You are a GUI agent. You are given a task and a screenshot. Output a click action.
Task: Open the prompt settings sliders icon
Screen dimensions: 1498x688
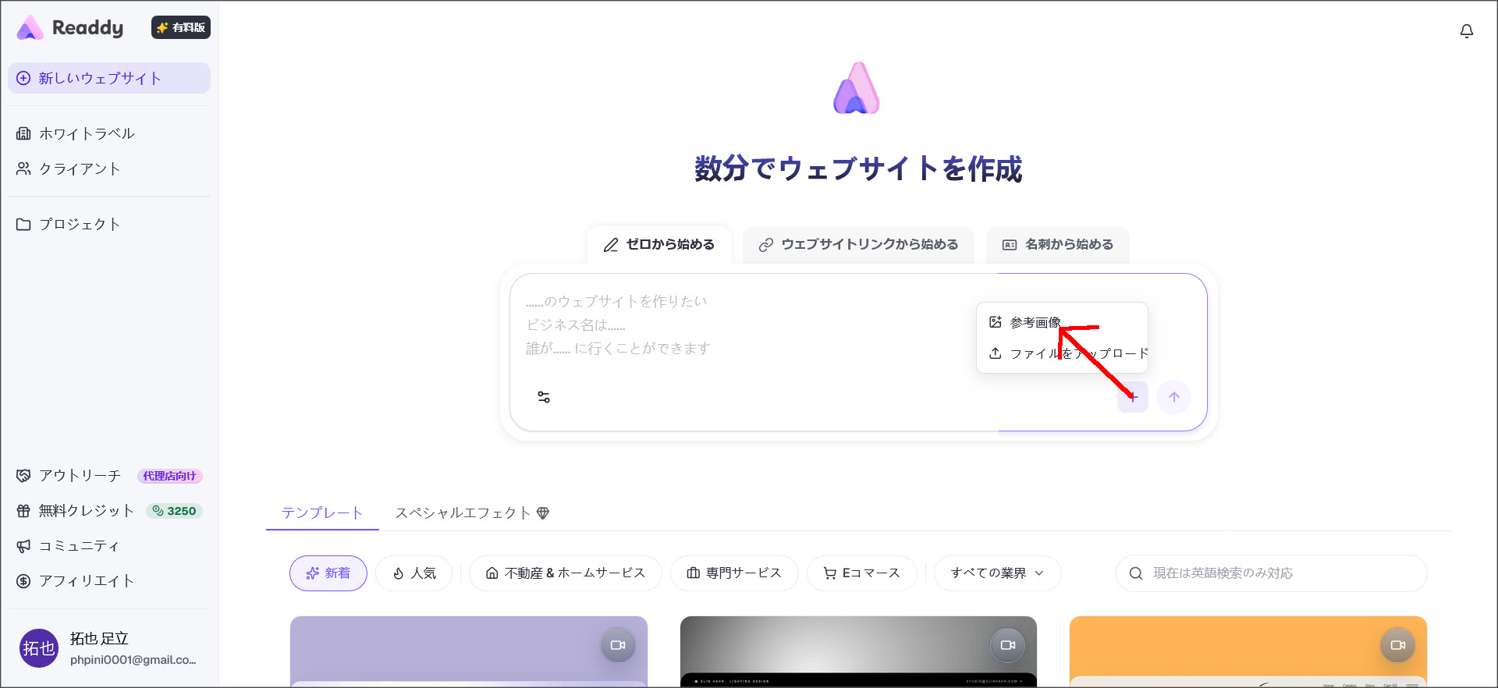click(x=544, y=397)
